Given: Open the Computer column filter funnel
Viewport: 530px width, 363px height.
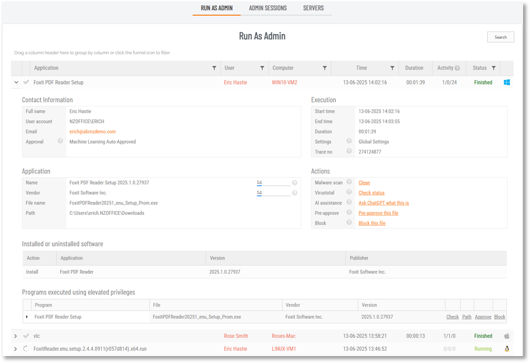Looking at the screenshot, I should point(324,68).
